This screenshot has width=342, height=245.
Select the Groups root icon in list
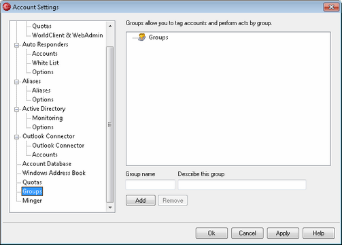tap(142, 37)
